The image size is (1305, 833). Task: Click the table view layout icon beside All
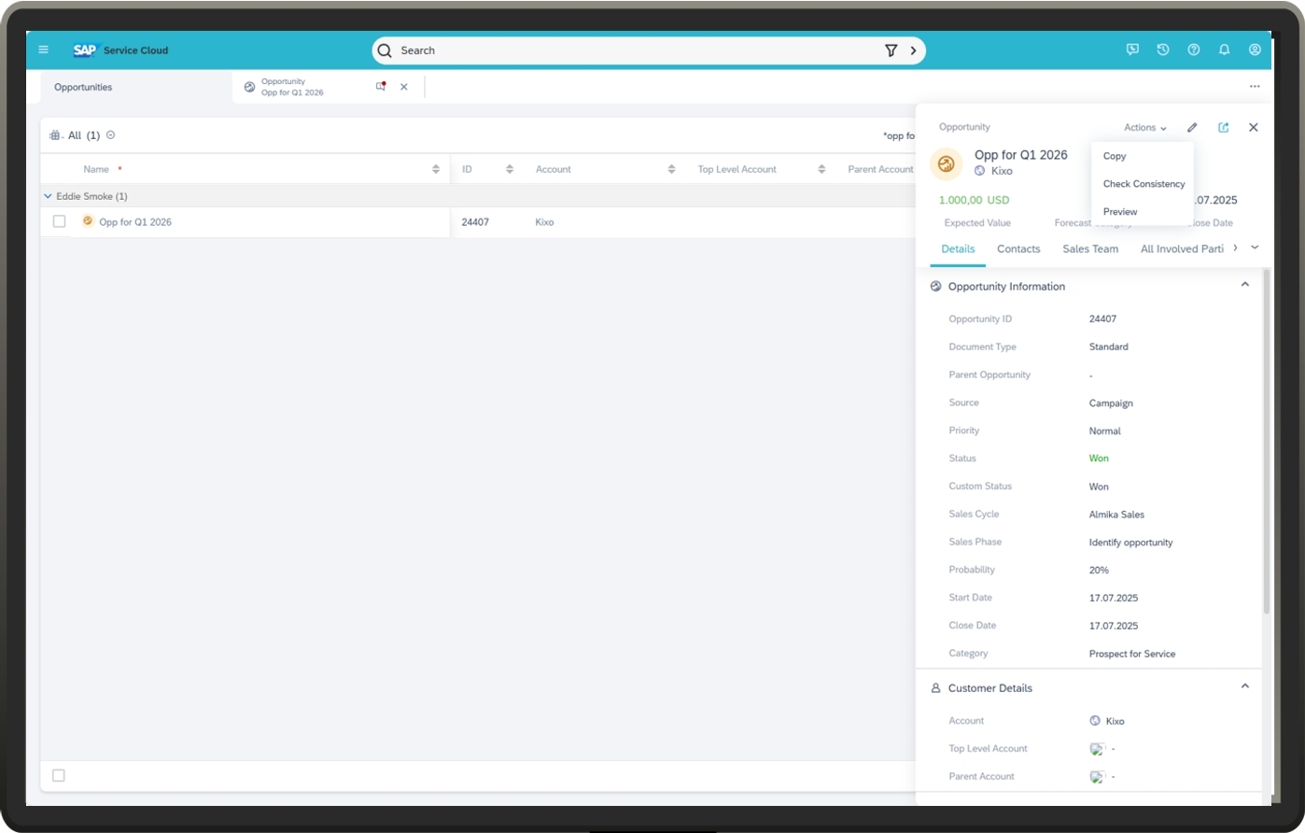click(55, 135)
